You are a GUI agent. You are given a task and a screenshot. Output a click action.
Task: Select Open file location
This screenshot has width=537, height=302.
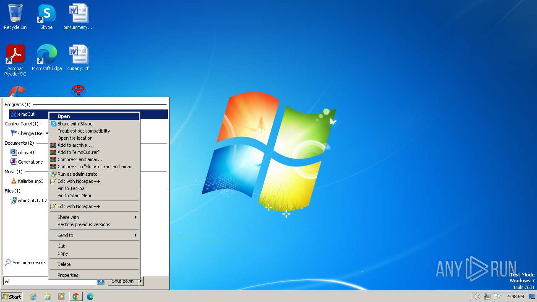[x=94, y=138]
